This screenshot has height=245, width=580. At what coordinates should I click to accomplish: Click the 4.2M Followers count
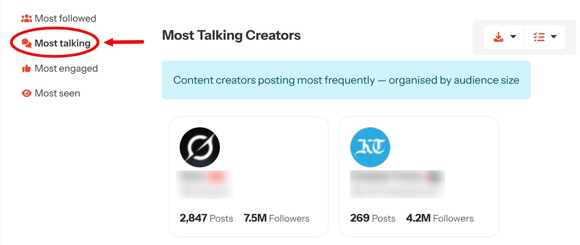tap(439, 218)
